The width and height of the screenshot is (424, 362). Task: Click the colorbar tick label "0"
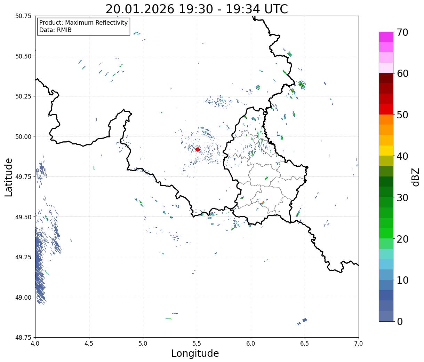399,322
